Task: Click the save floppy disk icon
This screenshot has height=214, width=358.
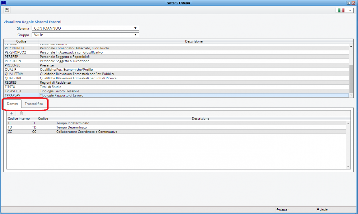Action: click(7, 10)
